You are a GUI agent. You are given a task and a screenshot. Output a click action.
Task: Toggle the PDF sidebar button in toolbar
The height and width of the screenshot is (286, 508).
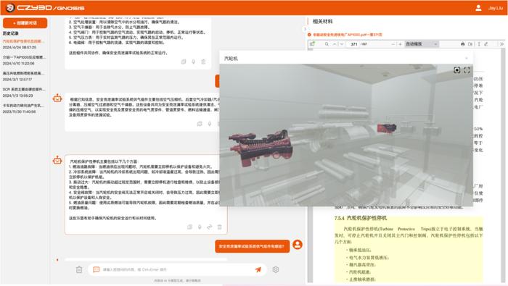[312, 44]
